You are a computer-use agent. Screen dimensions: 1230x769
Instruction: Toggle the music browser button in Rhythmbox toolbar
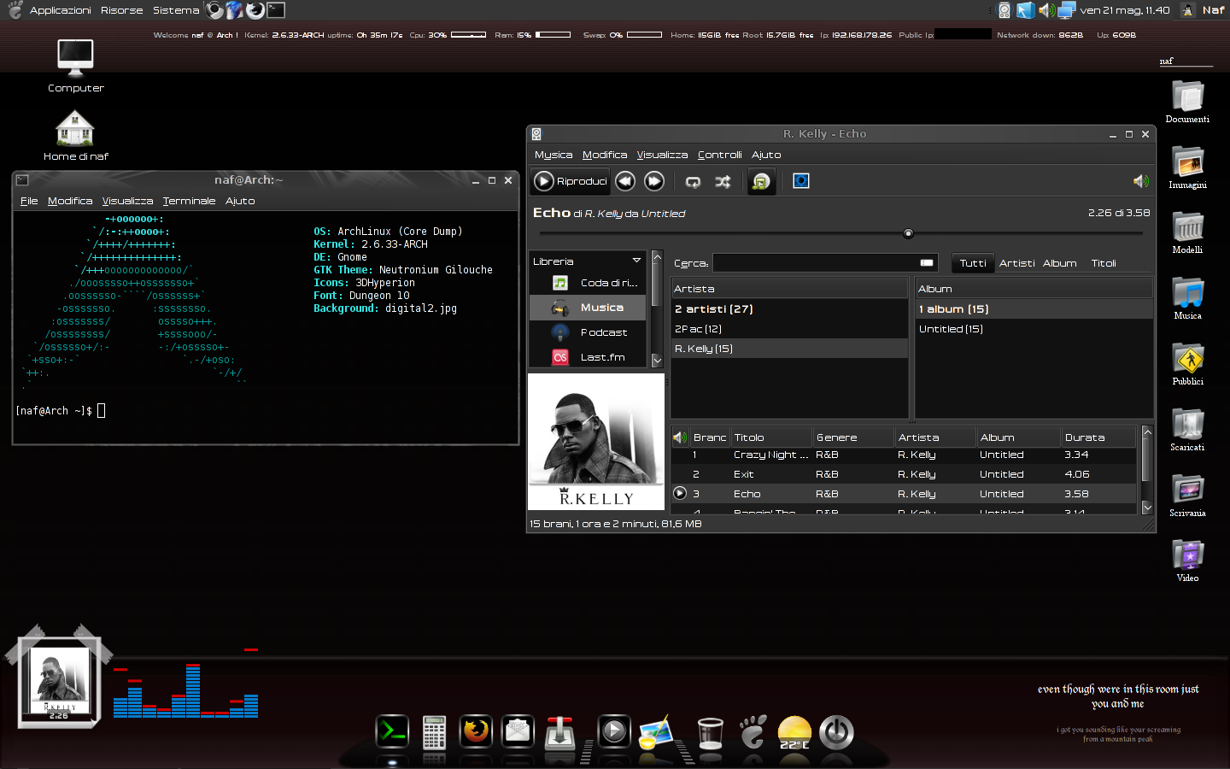pos(761,181)
